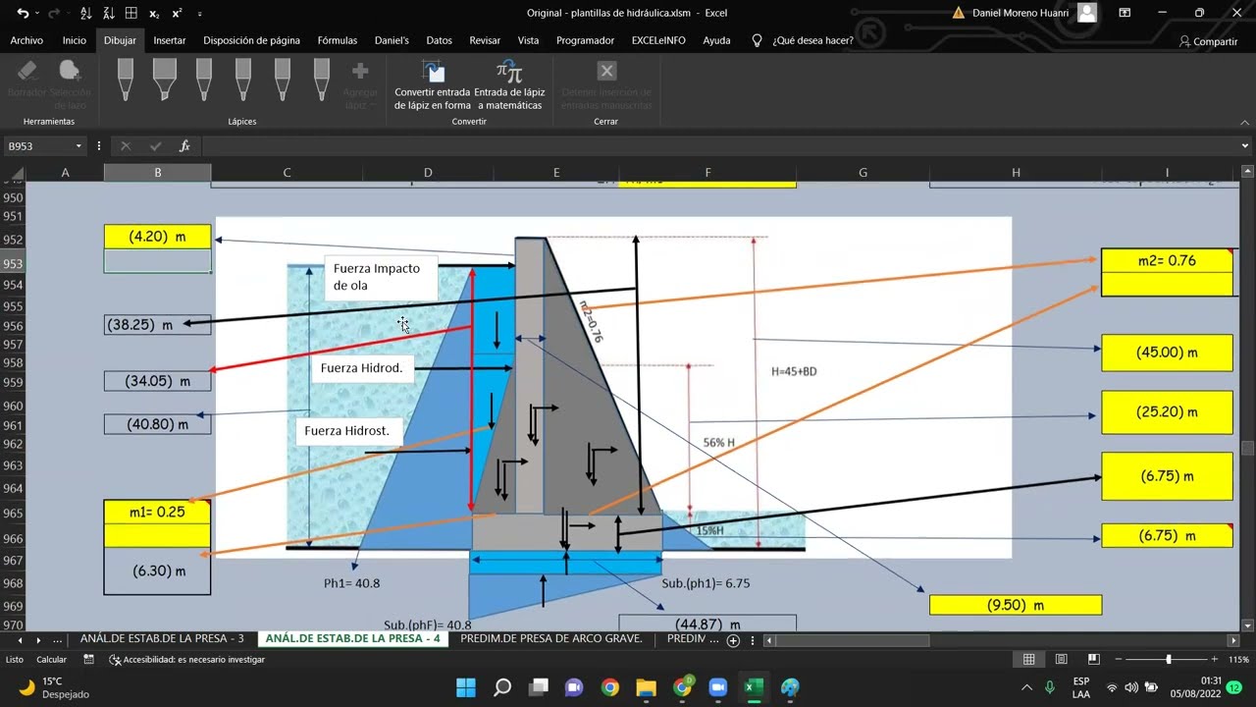The image size is (1256, 707).
Task: Open the weather widget showing 15°C
Action: 55,686
